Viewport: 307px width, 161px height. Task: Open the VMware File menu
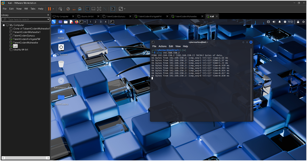coord(4,9)
